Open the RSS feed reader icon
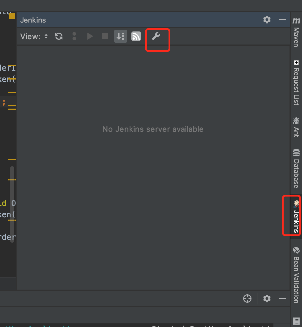This screenshot has width=302, height=327. [136, 36]
